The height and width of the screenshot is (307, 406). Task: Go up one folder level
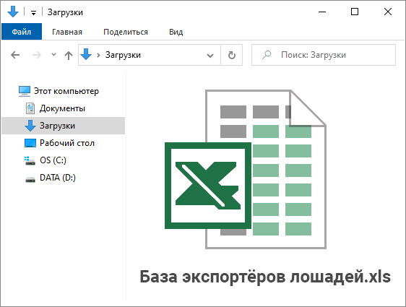point(69,55)
